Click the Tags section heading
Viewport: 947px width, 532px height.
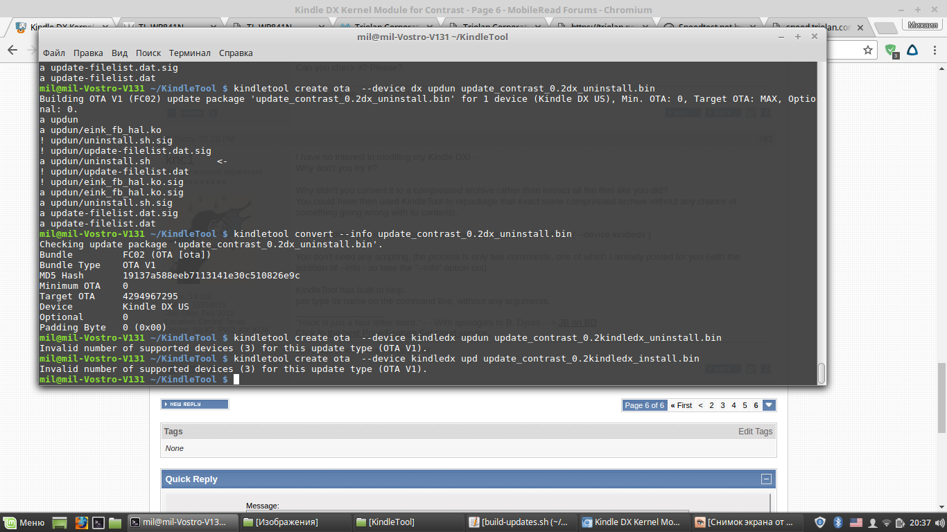click(173, 431)
